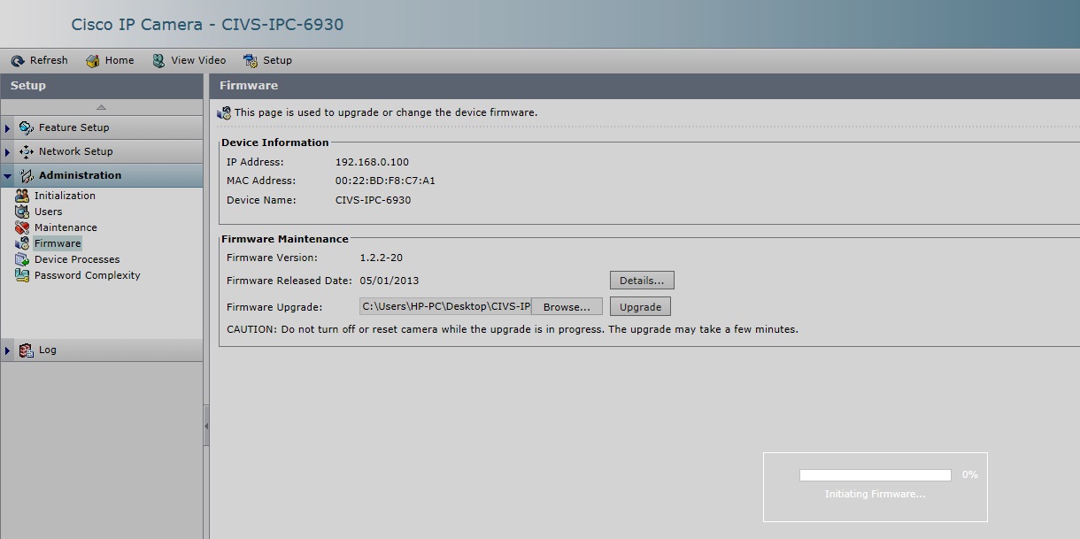Screen dimensions: 1080x539
Task: Collapse the sidebar using the splitter handle
Action: (x=206, y=426)
